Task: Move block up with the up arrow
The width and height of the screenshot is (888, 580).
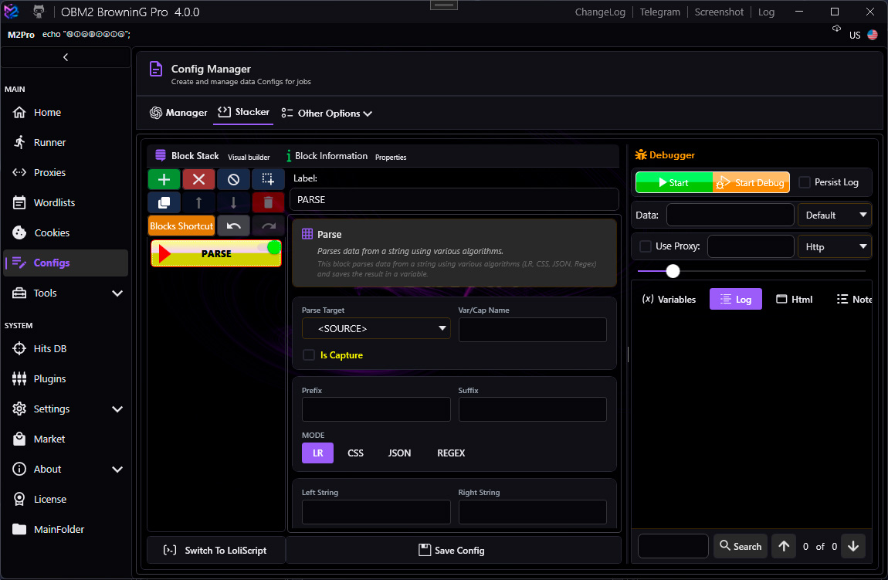Action: (x=198, y=202)
